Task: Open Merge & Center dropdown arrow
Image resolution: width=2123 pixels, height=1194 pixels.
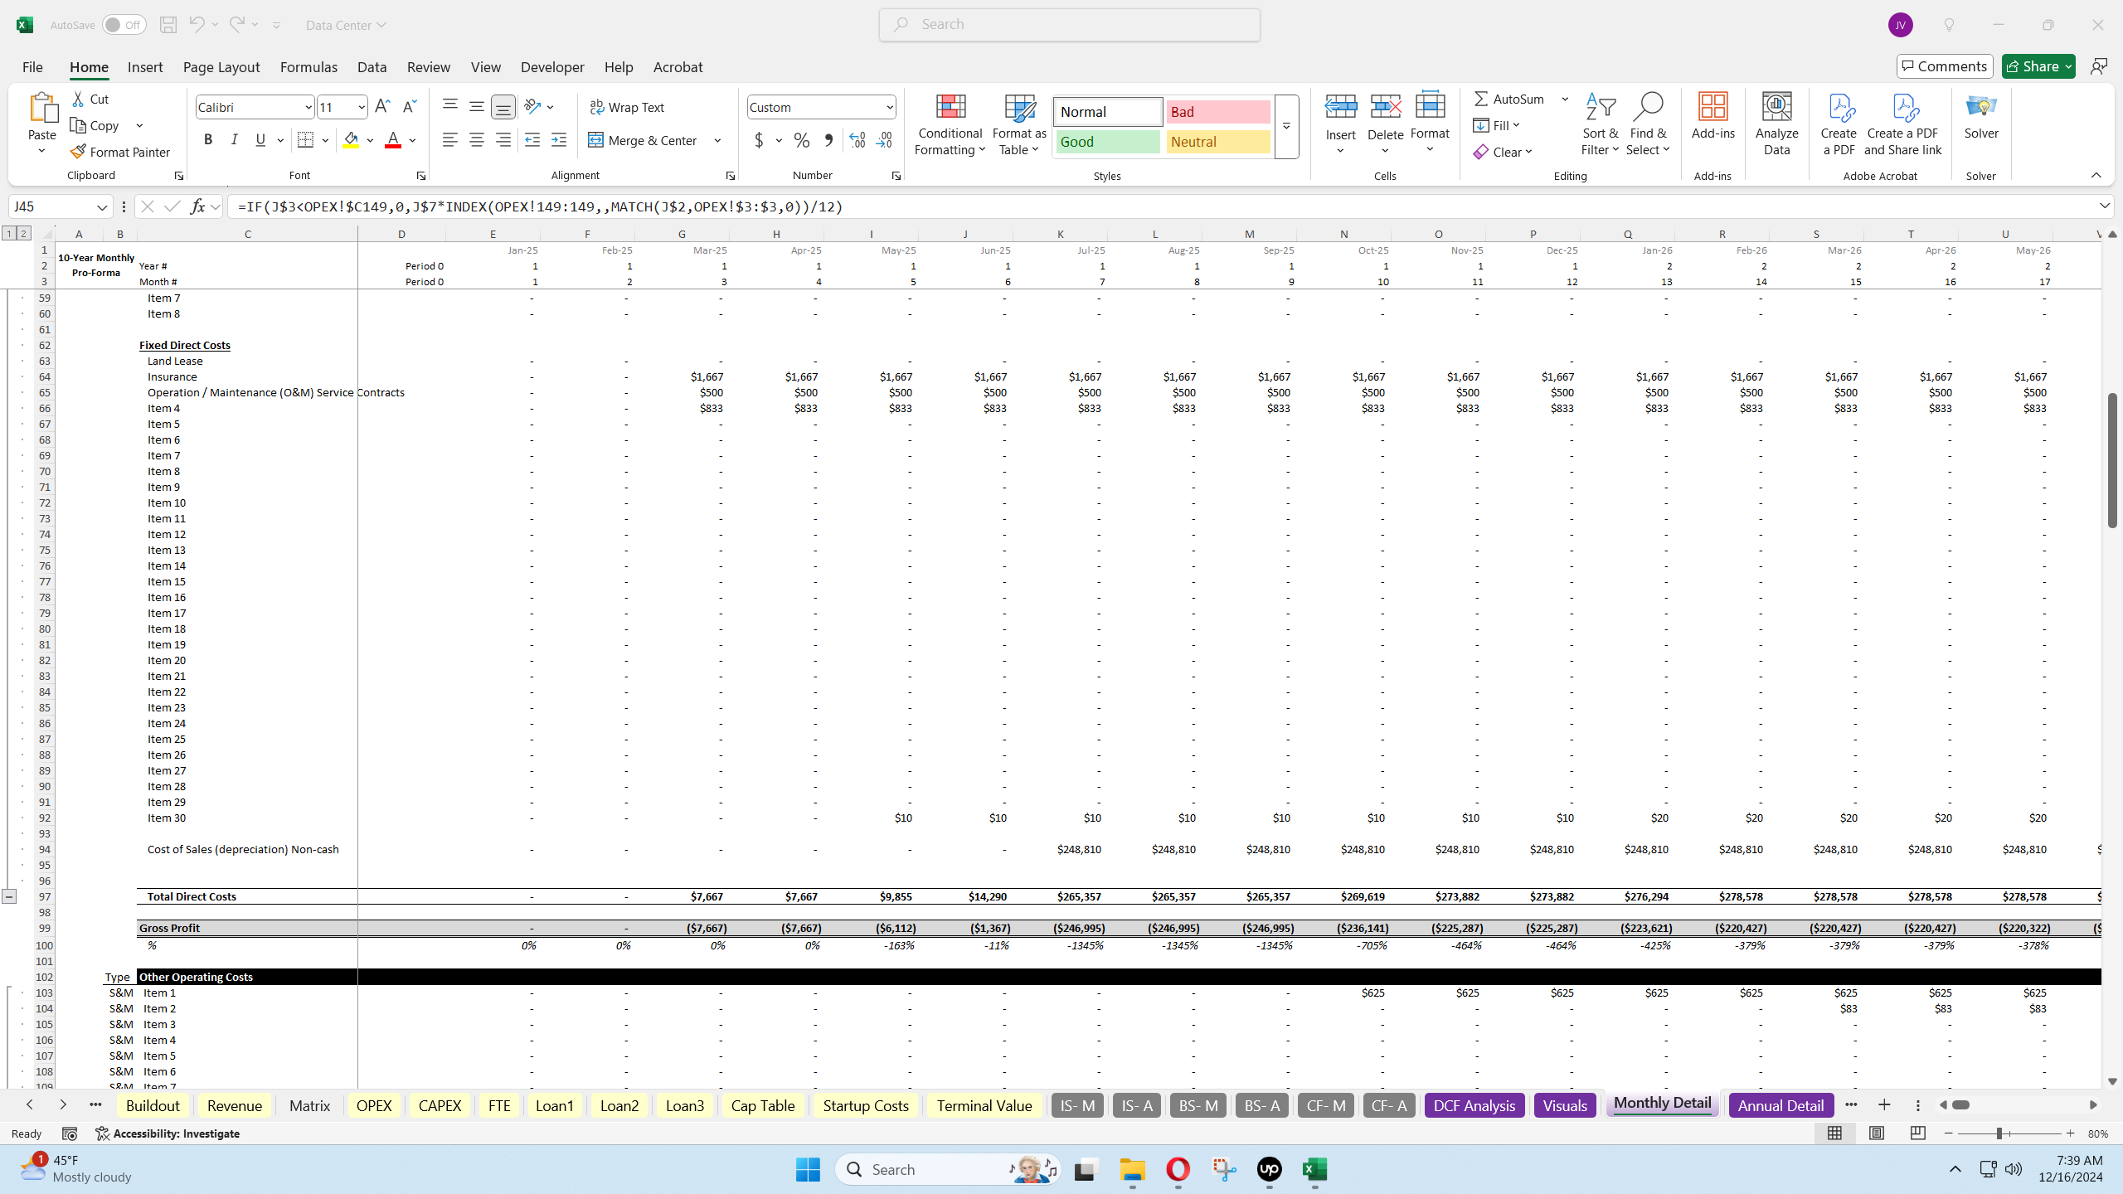Action: (717, 140)
